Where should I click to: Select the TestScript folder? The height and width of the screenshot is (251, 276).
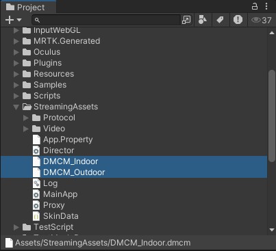[x=53, y=227]
